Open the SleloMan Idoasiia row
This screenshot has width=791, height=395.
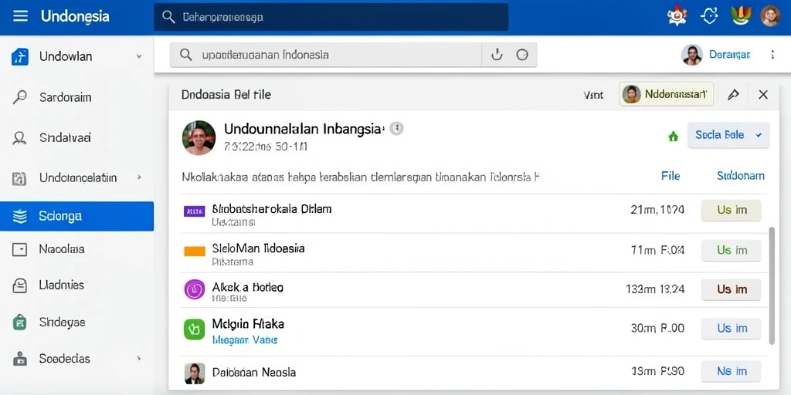point(474,252)
